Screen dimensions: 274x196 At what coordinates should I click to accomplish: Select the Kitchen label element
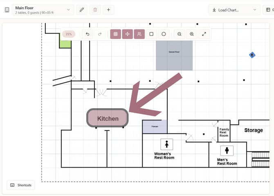pos(108,118)
